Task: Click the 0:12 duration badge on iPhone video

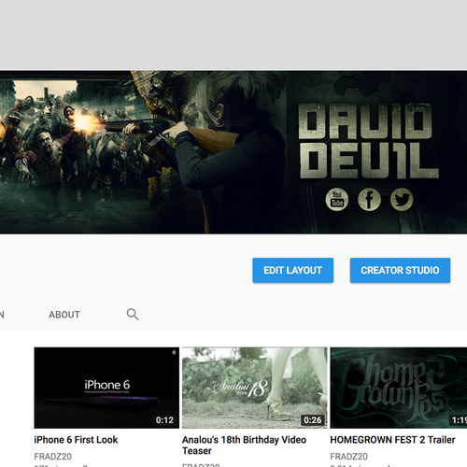Action: 164,420
